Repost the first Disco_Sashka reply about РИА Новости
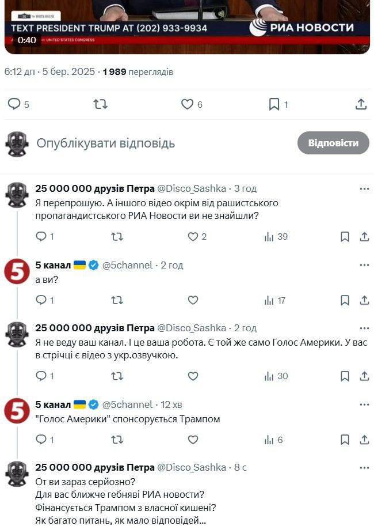Image resolution: width=374 pixels, height=526 pixels. 117,237
